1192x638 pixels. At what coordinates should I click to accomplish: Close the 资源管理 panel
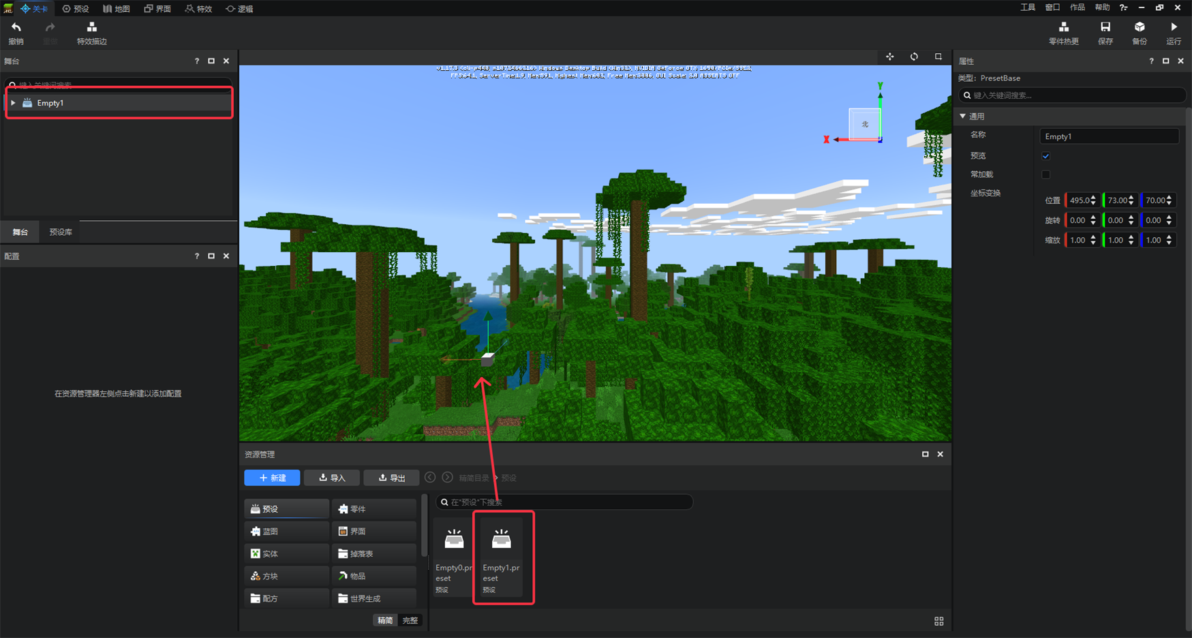[x=940, y=454]
